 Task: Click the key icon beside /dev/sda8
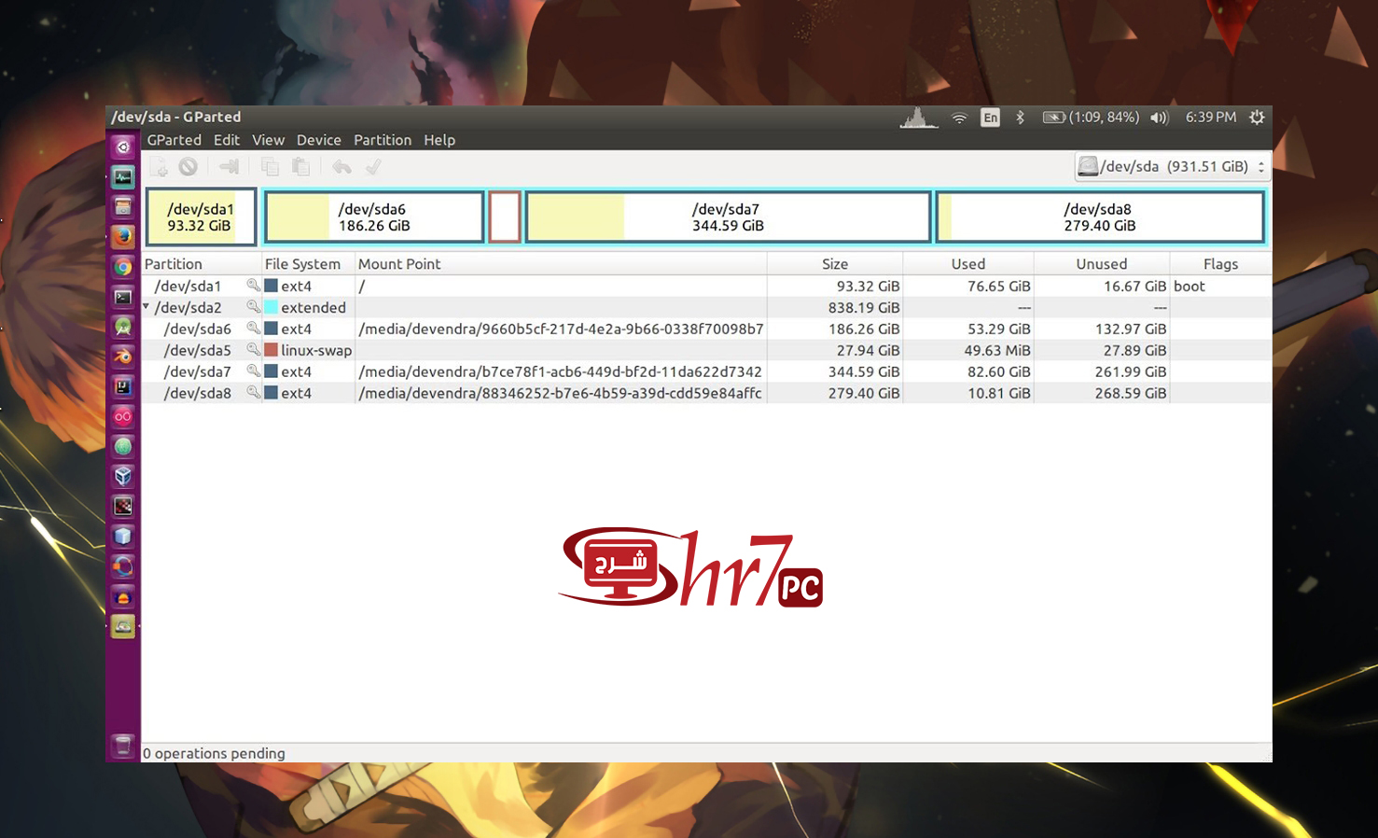pos(253,393)
